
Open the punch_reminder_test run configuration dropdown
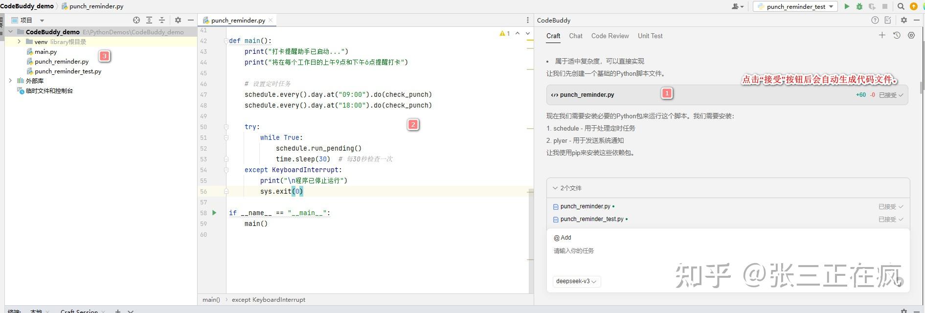[795, 6]
